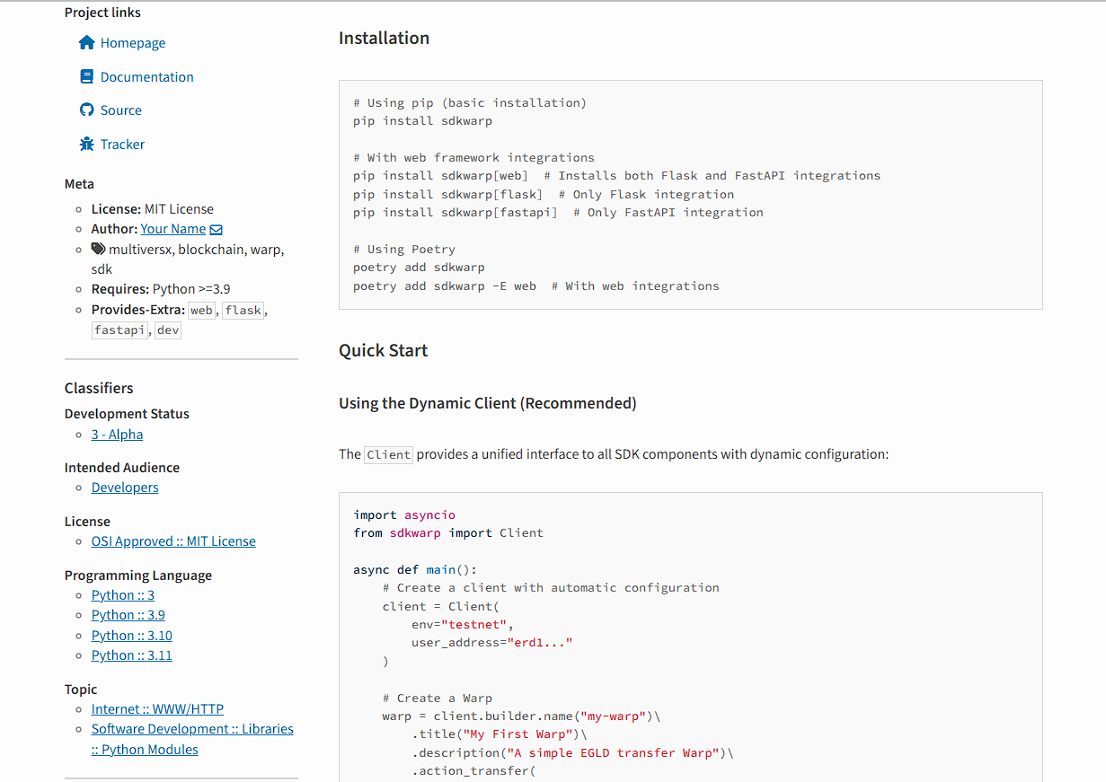Click the tag icon before multiversx keywords

[98, 249]
